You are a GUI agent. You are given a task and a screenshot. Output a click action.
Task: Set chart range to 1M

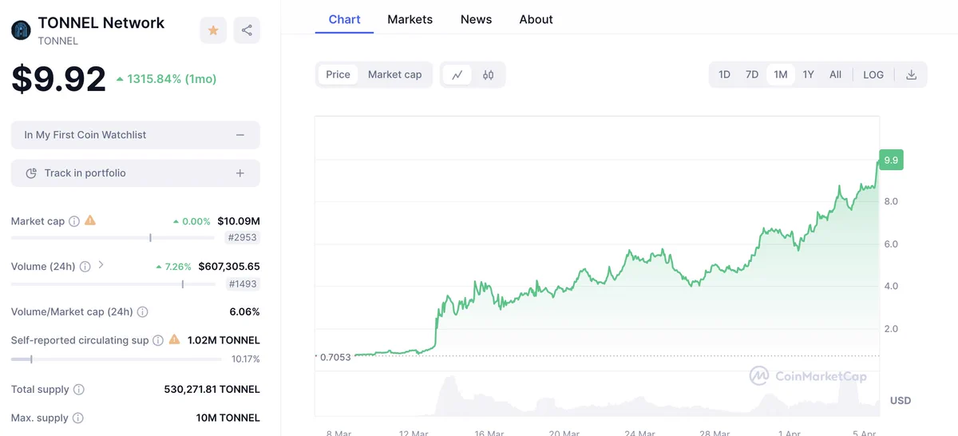[781, 74]
